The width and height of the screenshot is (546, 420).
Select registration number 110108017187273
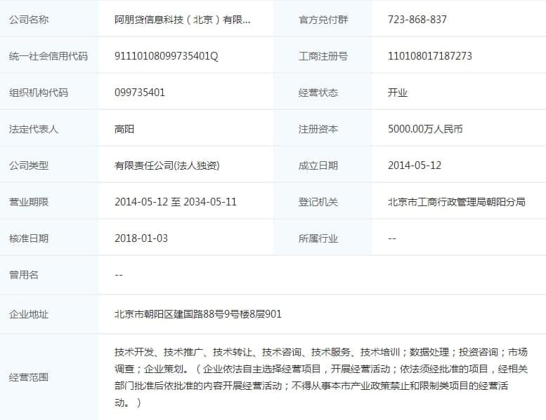(430, 56)
